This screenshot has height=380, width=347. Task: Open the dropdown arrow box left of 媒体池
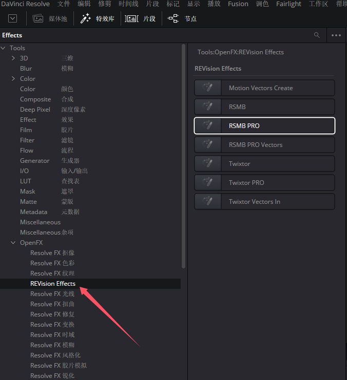(13, 18)
